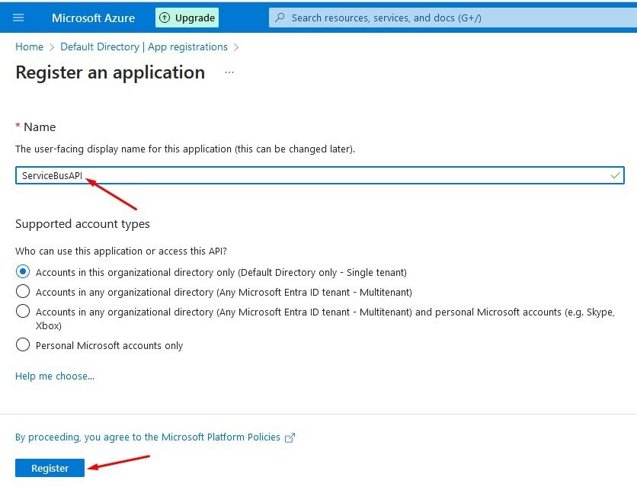Open Default Directory App registrations breadcrumb
This screenshot has width=637, height=490.
tap(144, 46)
